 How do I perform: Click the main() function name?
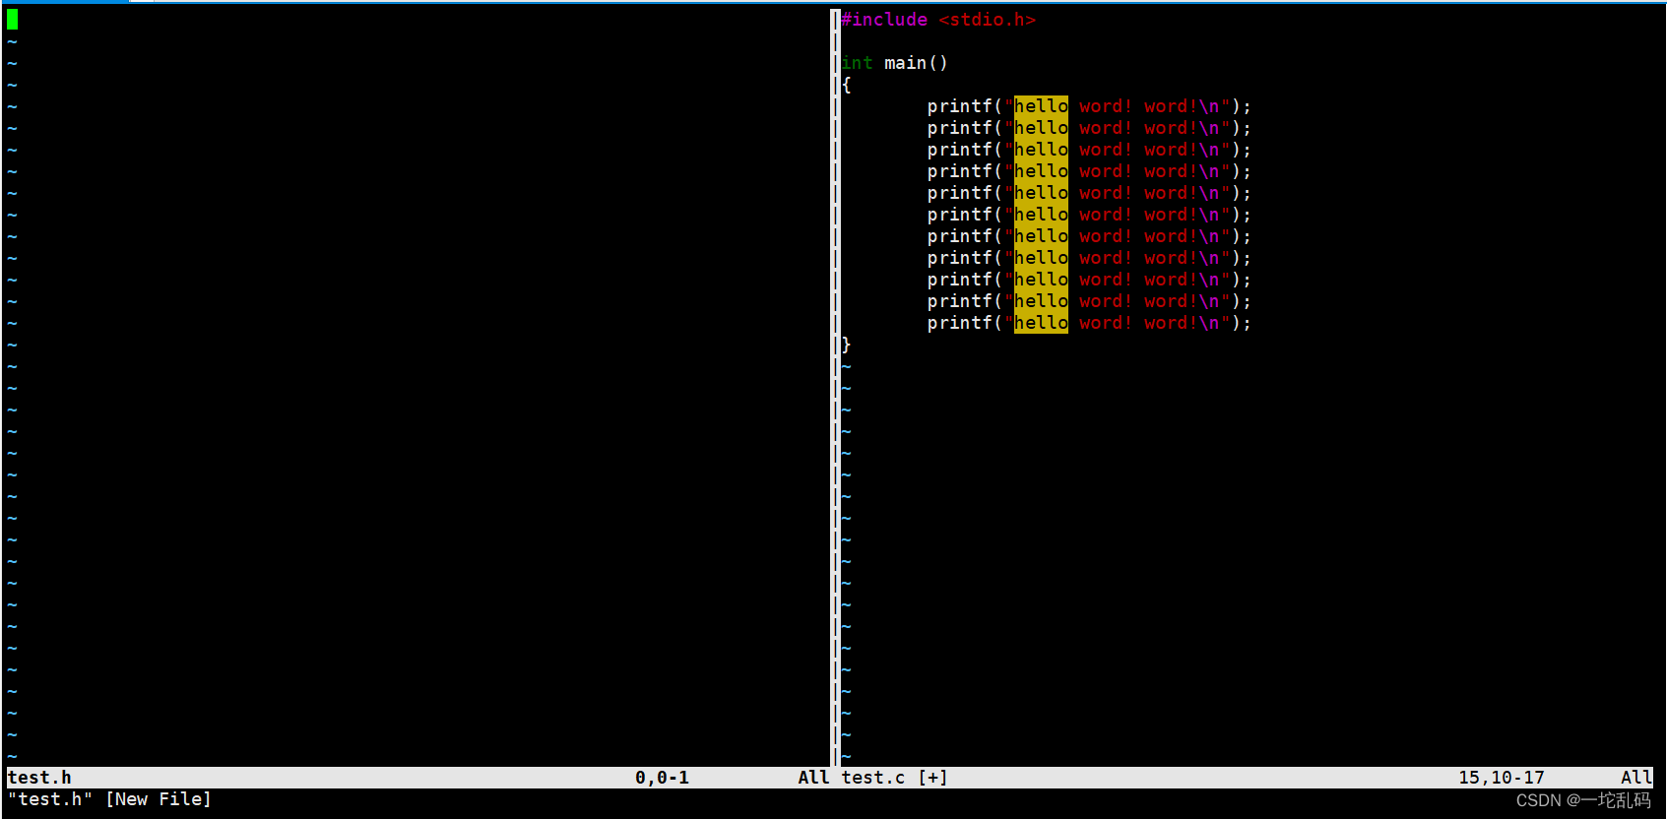coord(916,63)
